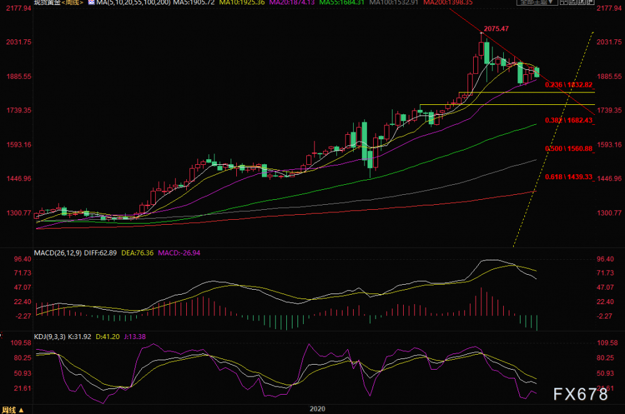625x414 pixels.
Task: Click the MACD(26,12,9) indicator label
Action: pyautogui.click(x=57, y=253)
